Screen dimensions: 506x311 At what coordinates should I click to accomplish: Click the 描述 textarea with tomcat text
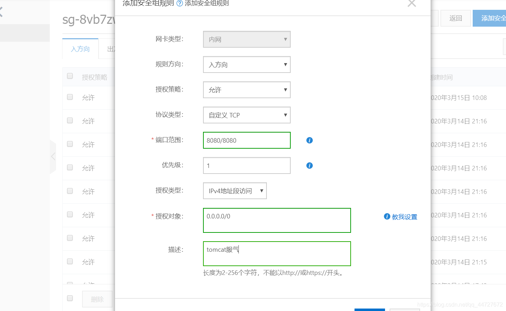(x=277, y=253)
